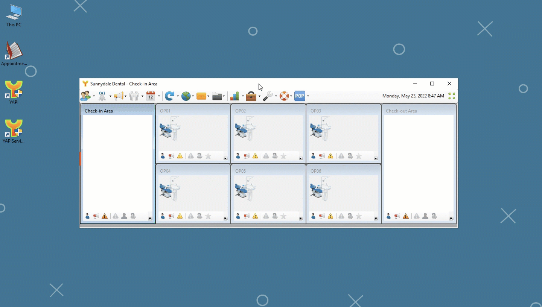
Task: Click the yellow warning icon in OP03
Action: pyautogui.click(x=330, y=156)
